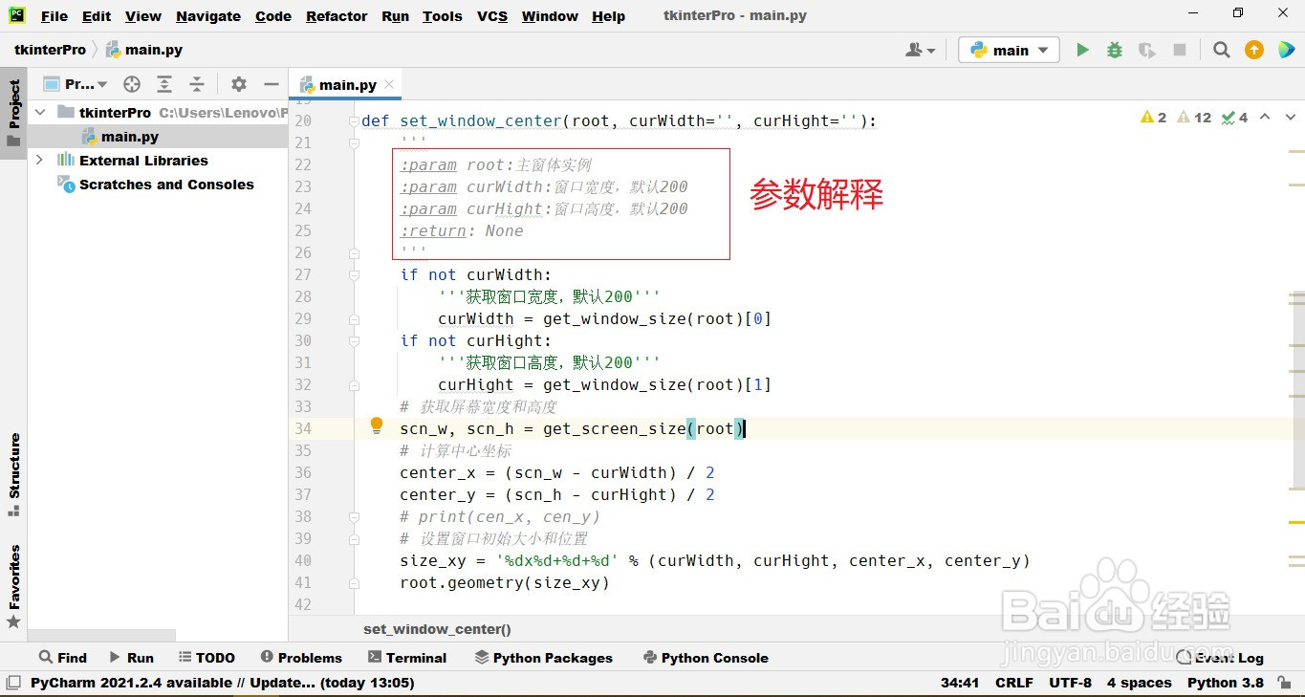
Task: Fold the code block at line 27 gutter arrow
Action: click(x=355, y=274)
